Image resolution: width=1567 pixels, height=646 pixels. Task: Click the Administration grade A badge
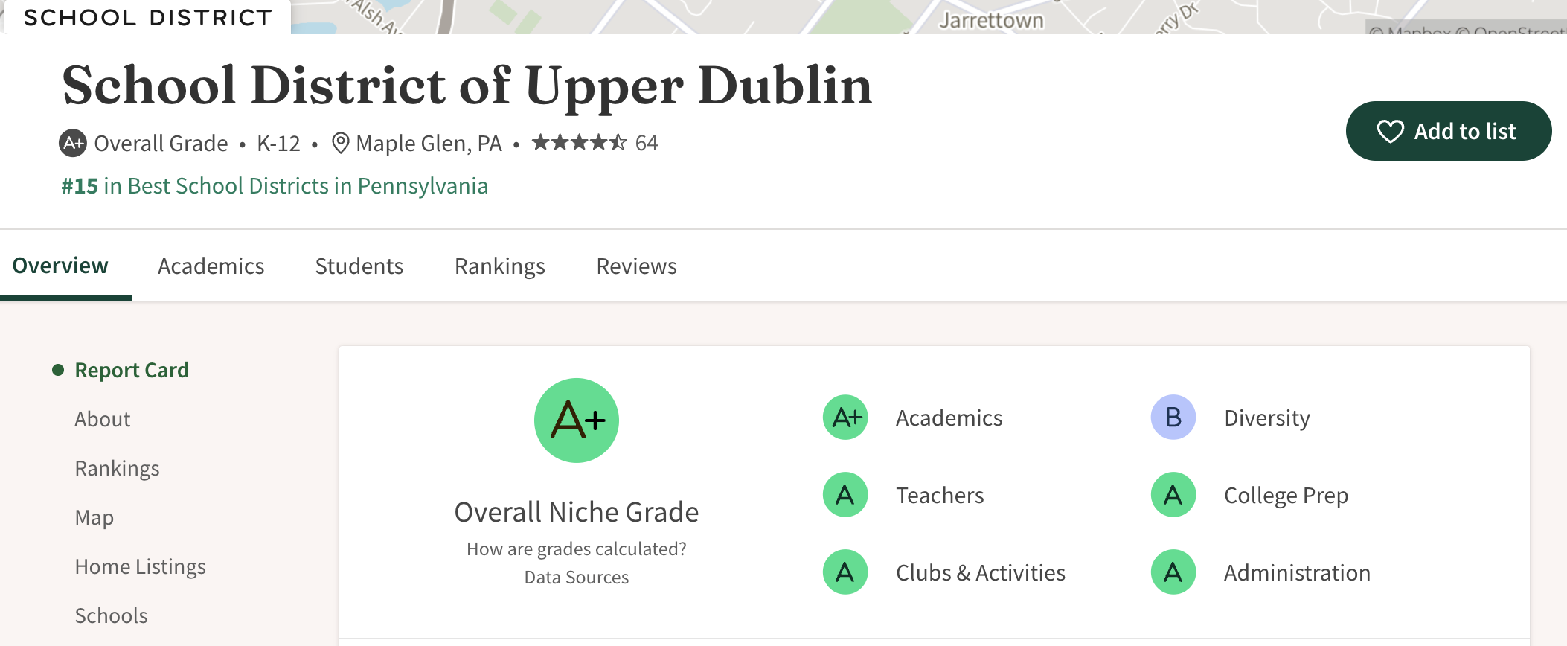point(1173,572)
